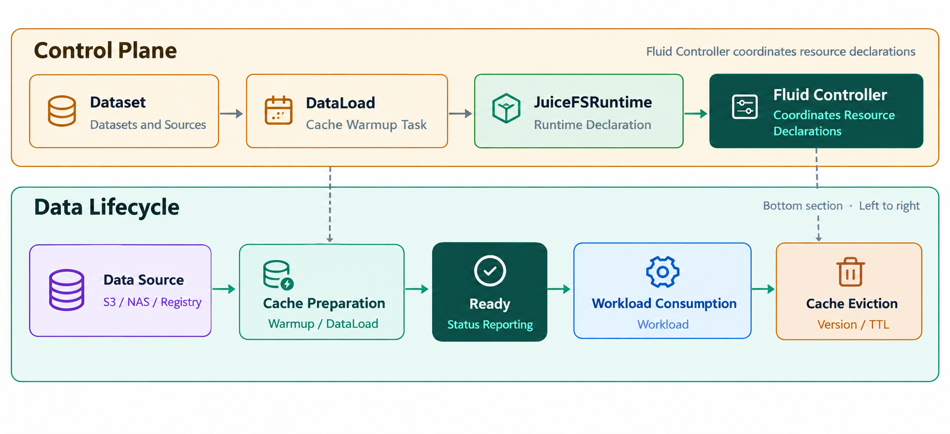Screen dimensions: 950x434
Task: Click the "Workload Consumption" card title
Action: point(664,303)
